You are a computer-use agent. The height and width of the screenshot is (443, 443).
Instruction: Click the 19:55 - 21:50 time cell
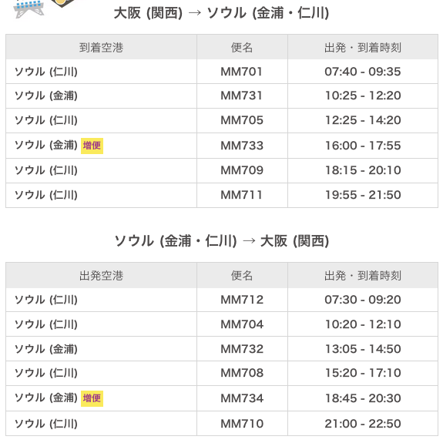(362, 195)
